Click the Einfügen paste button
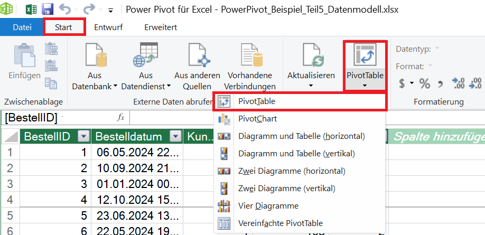Viewport: 485px width, 235px height. (x=24, y=62)
